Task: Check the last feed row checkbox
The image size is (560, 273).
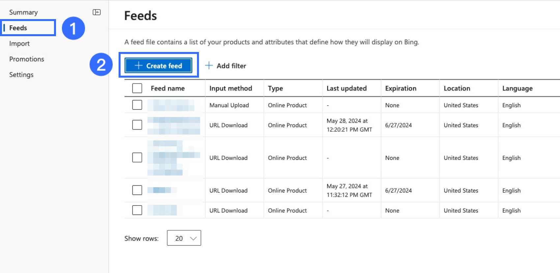Action: click(x=137, y=210)
